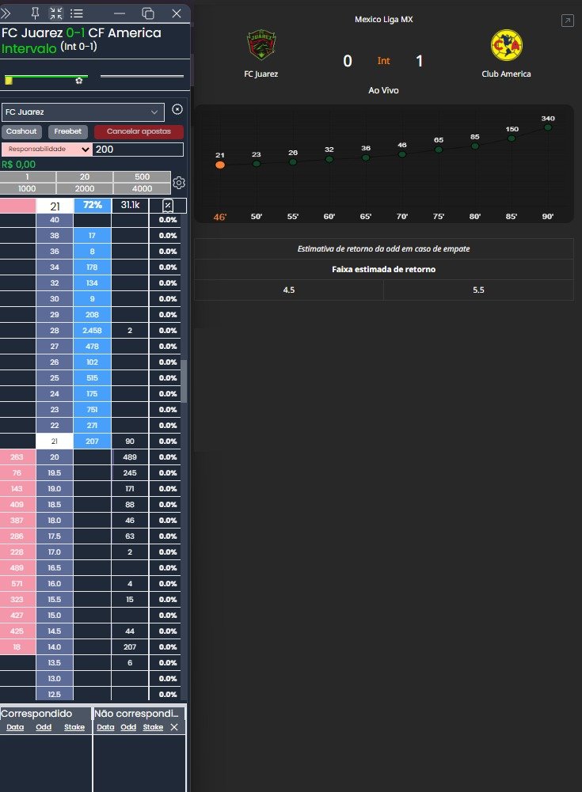The image size is (582, 792).
Task: Sort matched bets by Odd column
Action: [44, 727]
